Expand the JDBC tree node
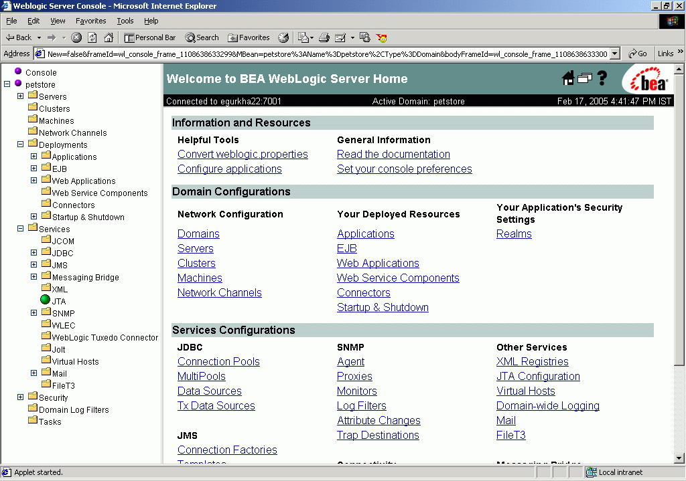Screen dimensions: 686x481 (33, 252)
